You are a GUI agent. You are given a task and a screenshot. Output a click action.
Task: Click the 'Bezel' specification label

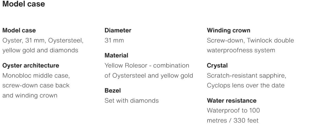click(113, 91)
